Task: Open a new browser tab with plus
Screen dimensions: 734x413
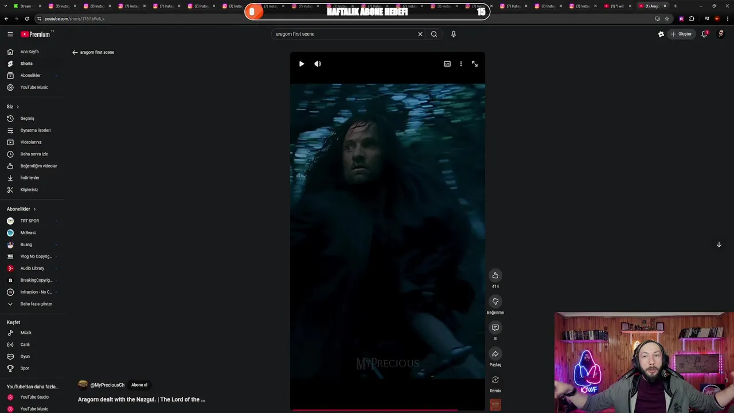Action: point(675,6)
